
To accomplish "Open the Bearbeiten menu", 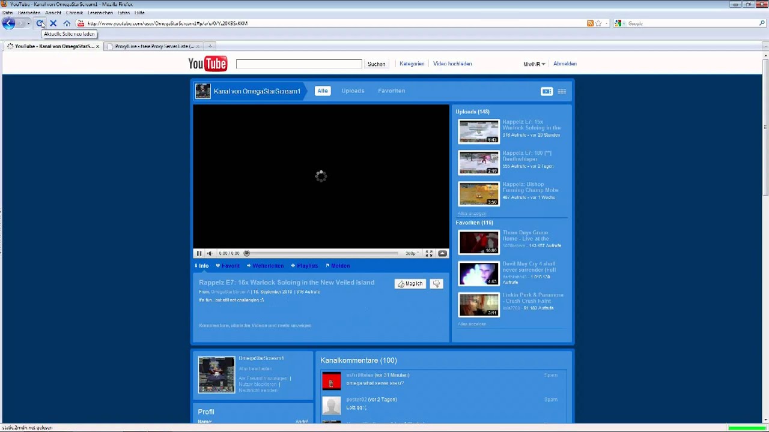I will pos(29,13).
